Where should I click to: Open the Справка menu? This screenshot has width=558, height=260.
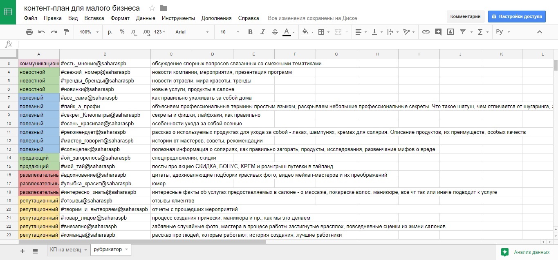[x=249, y=18]
